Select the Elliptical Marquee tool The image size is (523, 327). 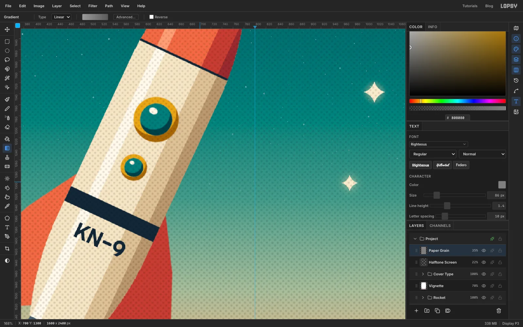coord(7,51)
